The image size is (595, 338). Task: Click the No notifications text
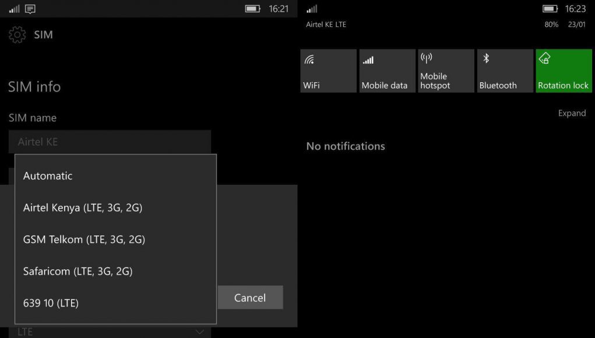click(346, 146)
